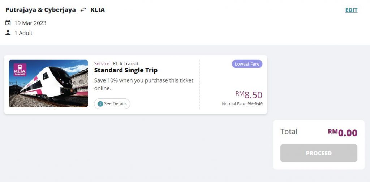Select the RM8.50 fare price
The width and height of the screenshot is (370, 182).
point(249,95)
